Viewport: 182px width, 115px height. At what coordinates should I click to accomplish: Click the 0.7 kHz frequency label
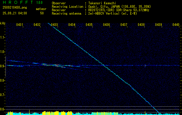(2, 95)
